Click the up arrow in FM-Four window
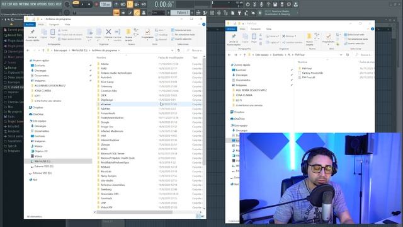Screen dimensions: 403x227 coord(244,55)
